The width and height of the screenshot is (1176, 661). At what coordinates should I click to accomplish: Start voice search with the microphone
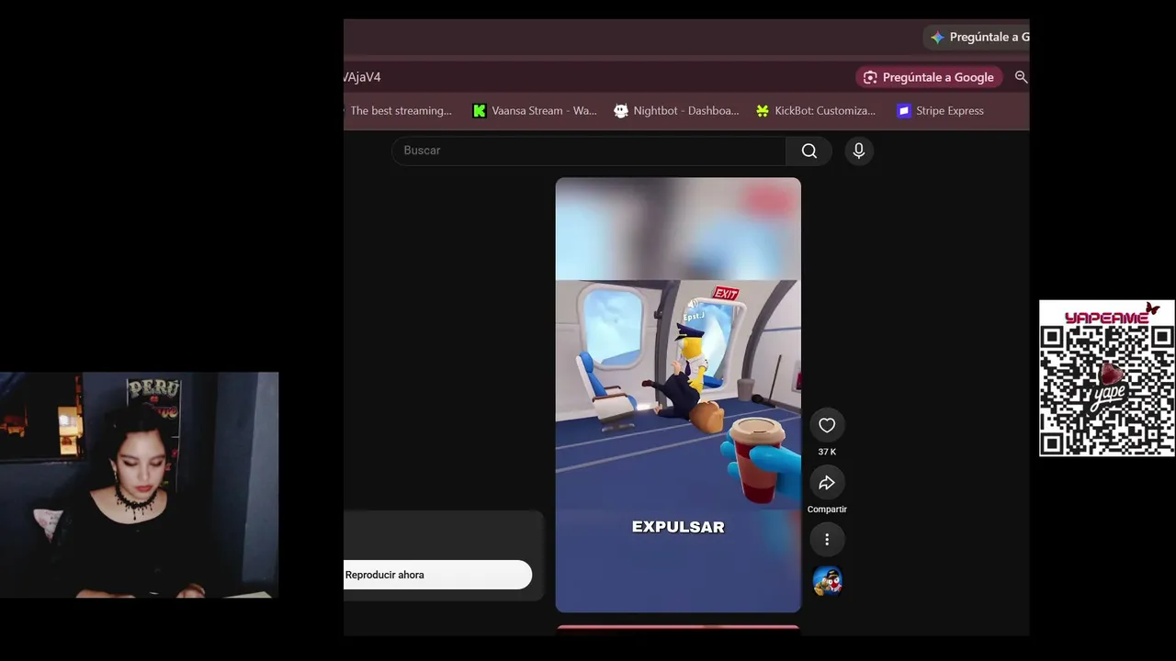tap(859, 151)
